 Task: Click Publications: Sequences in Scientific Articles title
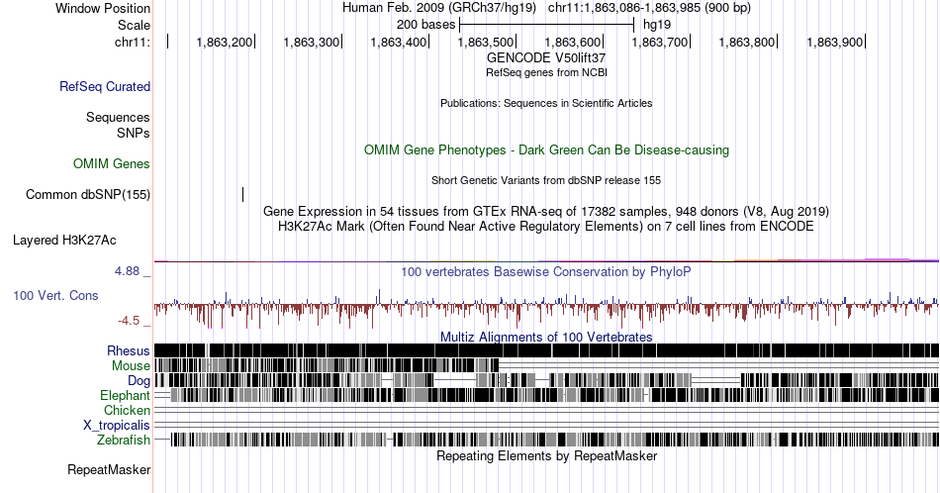[x=546, y=103]
